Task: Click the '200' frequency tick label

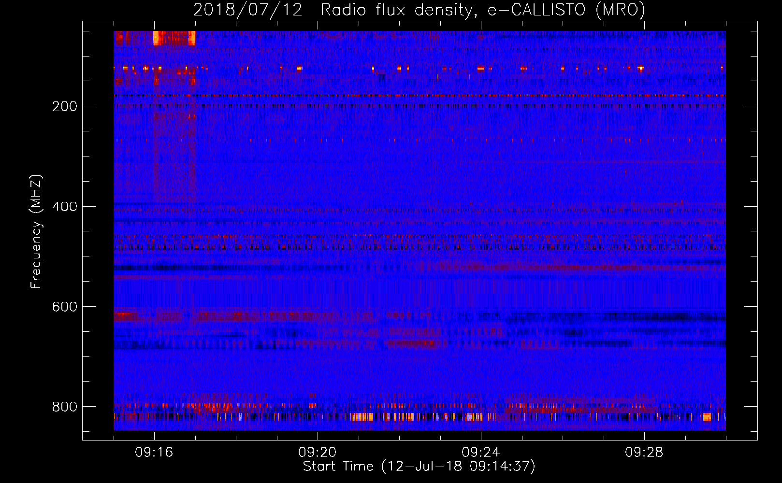Action: click(x=65, y=106)
